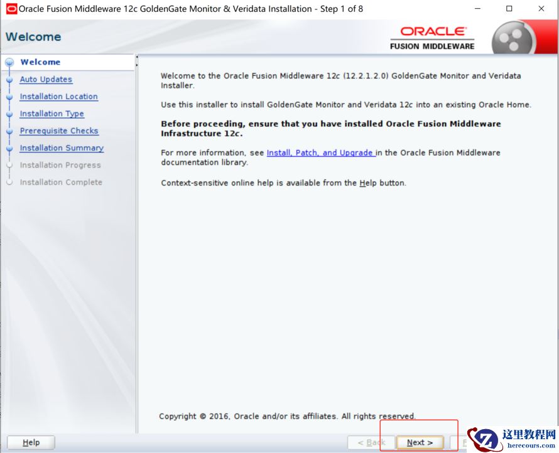The width and height of the screenshot is (559, 453).
Task: Select the Installation Progress step label
Action: [x=60, y=165]
